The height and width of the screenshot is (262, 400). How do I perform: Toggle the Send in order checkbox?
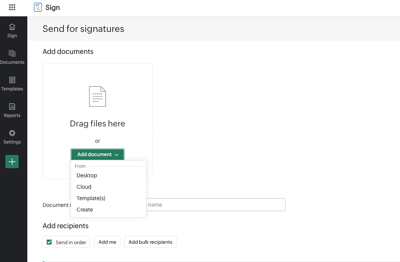pos(49,242)
